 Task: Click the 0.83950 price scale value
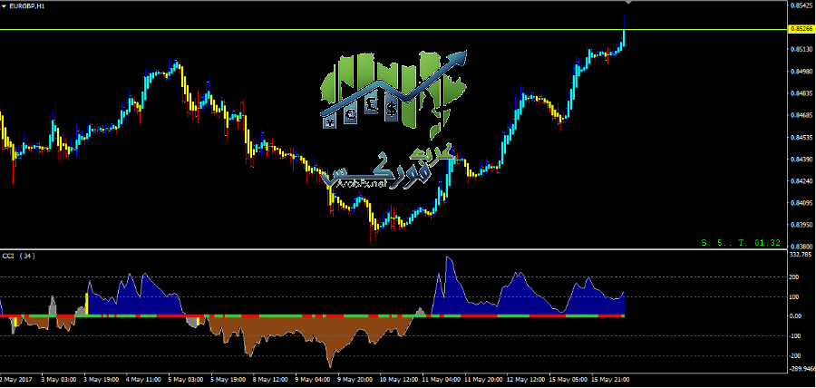(x=802, y=225)
